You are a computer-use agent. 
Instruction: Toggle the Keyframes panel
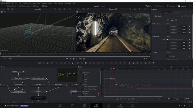[x=159, y=6]
